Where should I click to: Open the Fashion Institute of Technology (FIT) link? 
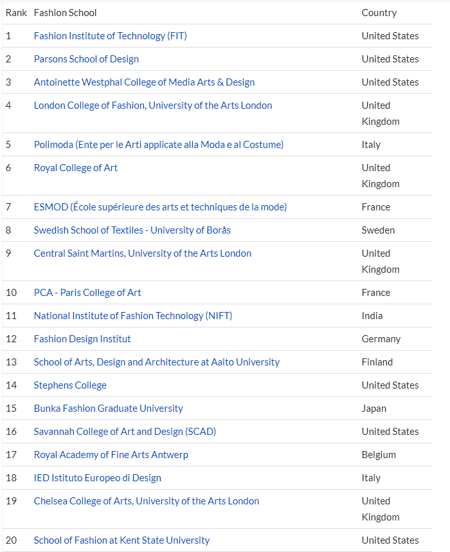click(x=110, y=36)
